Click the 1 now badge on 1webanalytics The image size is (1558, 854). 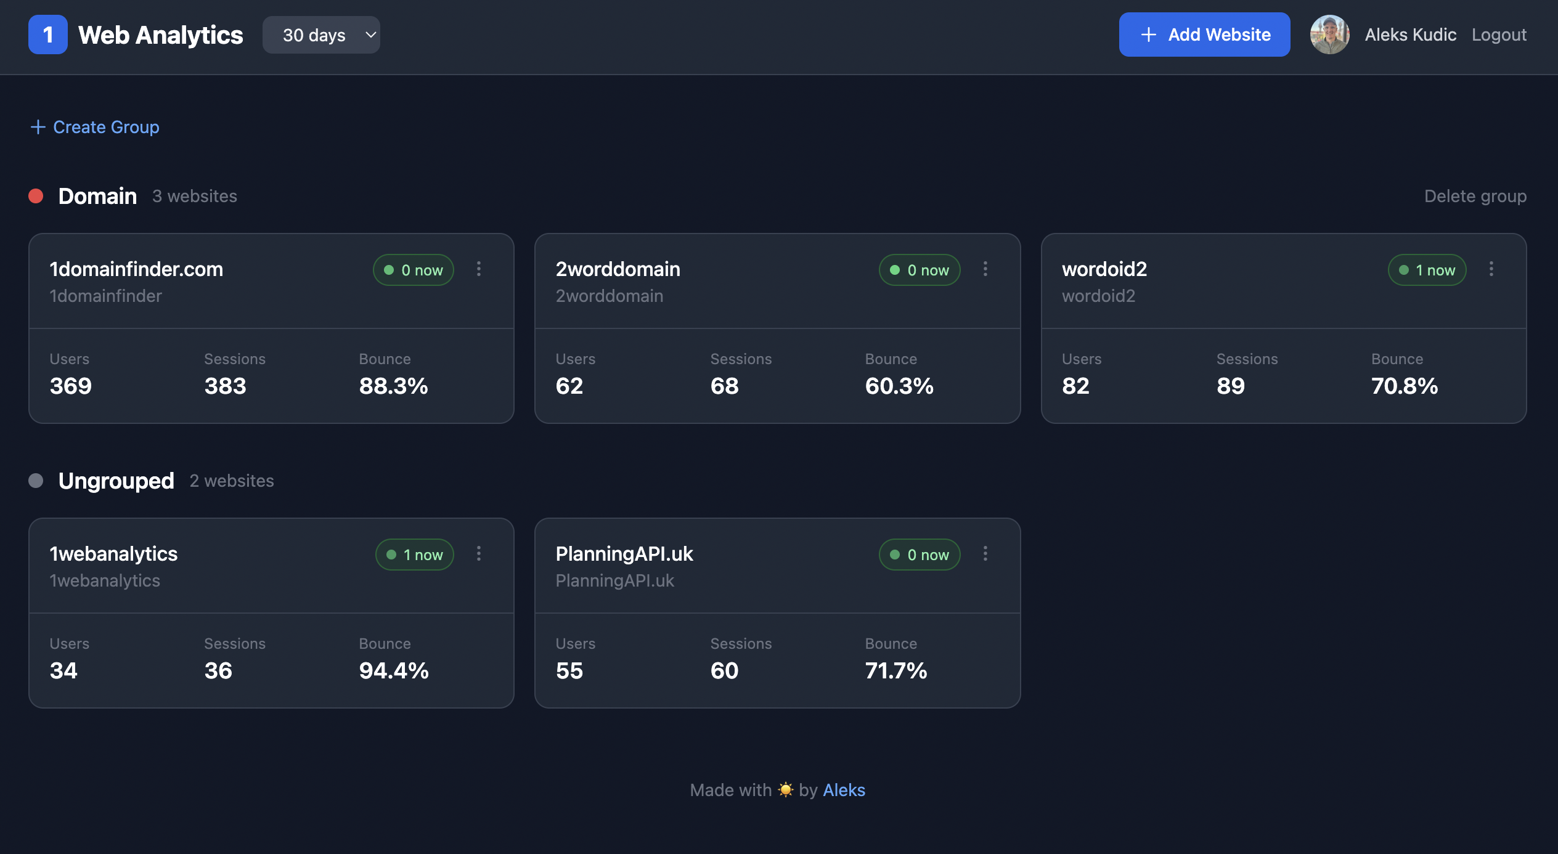[x=414, y=554]
